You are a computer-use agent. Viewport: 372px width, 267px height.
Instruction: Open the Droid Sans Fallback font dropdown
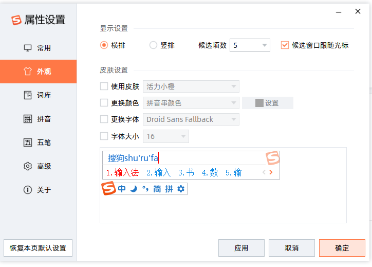tap(191, 119)
